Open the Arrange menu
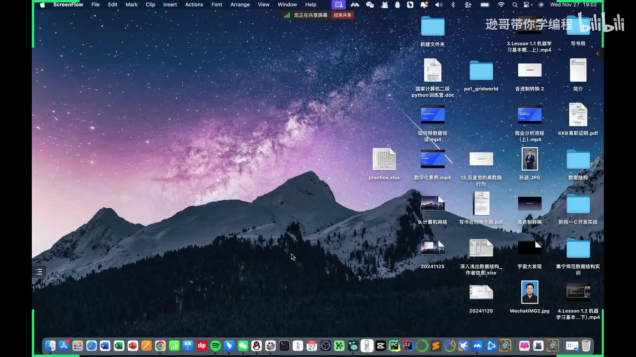Viewport: 636px width, 357px height. pos(240,4)
